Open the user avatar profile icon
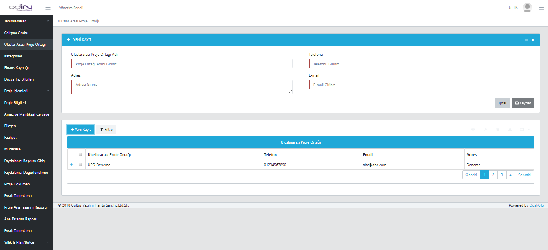 pos(527,8)
